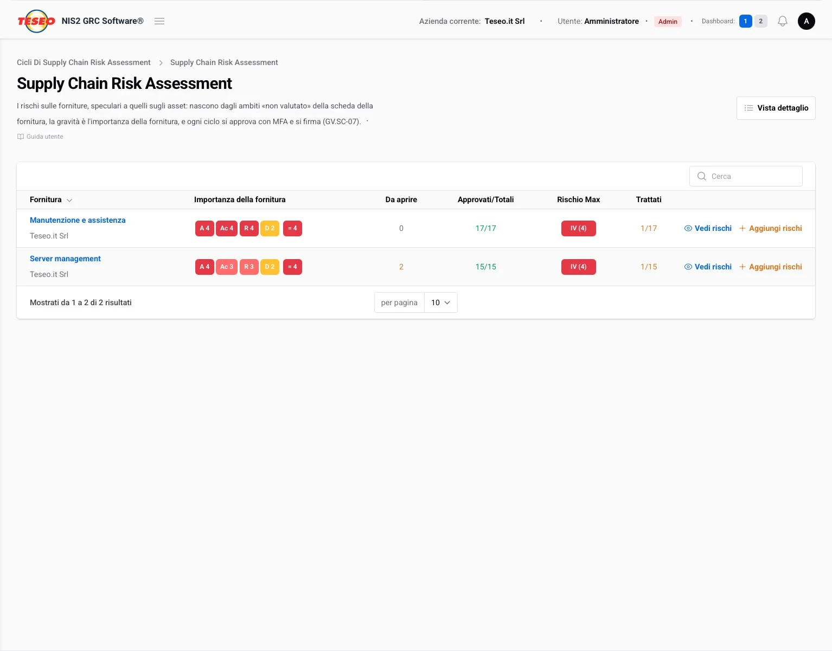The height and width of the screenshot is (651, 832).
Task: Click the Teseo logo
Action: (36, 21)
